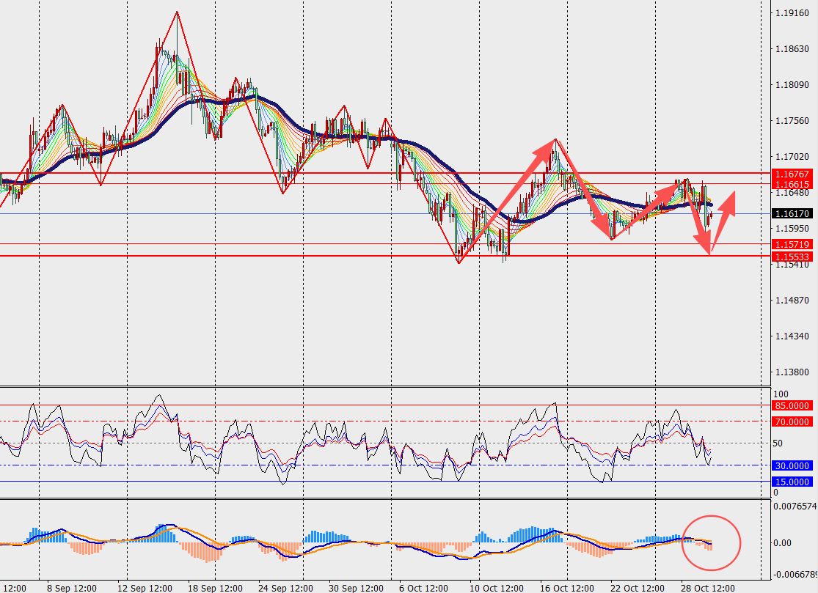
Task: Click the red circle on the MACD histogram
Action: click(712, 543)
